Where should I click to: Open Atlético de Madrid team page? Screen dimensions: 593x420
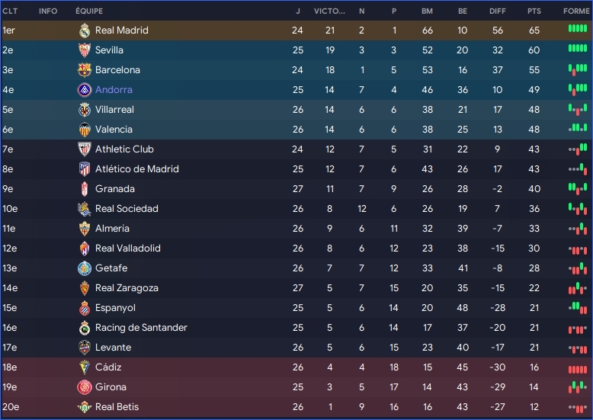pyautogui.click(x=137, y=169)
